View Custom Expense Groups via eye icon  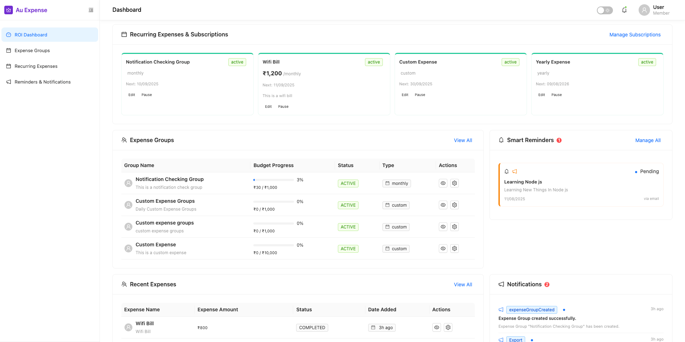(x=443, y=205)
